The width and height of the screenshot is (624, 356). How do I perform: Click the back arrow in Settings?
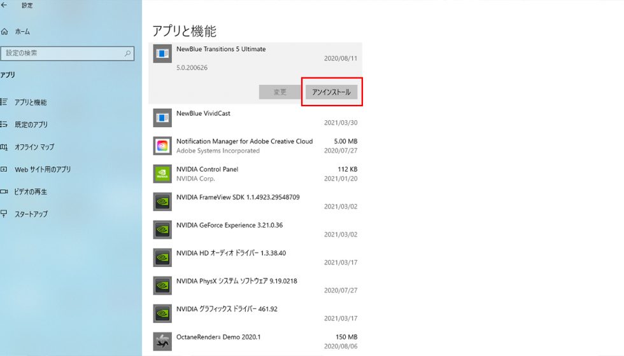[x=4, y=5]
